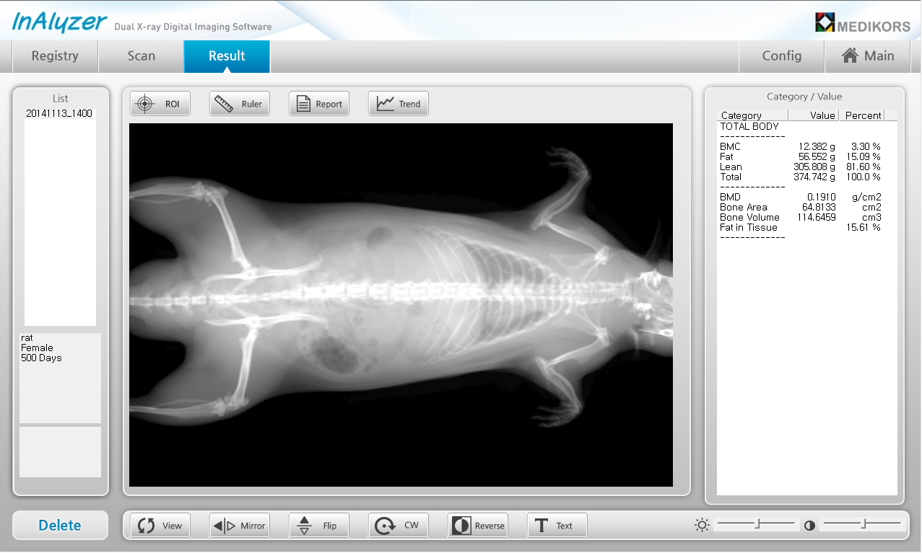Click the View rotate icon button
This screenshot has width=922, height=553.
click(x=160, y=526)
